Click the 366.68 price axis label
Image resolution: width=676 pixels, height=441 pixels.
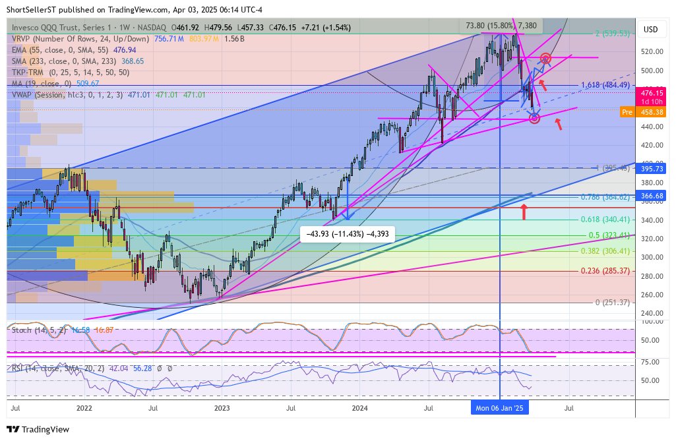pos(652,196)
